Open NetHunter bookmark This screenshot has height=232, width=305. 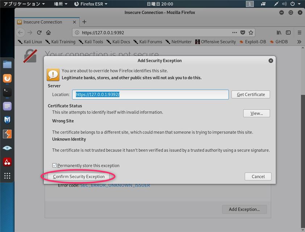(179, 42)
